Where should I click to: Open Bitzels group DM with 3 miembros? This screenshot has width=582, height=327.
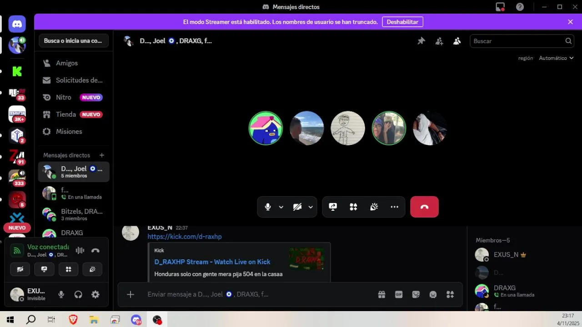(74, 214)
